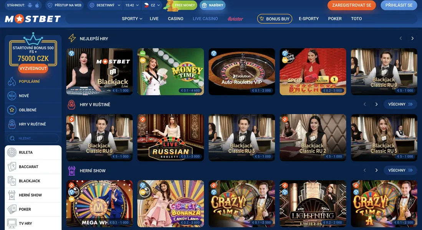The image size is (422, 230).
Task: Show next games in Nejlepší hry
Action: coord(412,38)
